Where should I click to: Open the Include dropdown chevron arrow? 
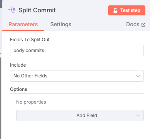pyautogui.click(x=138, y=76)
